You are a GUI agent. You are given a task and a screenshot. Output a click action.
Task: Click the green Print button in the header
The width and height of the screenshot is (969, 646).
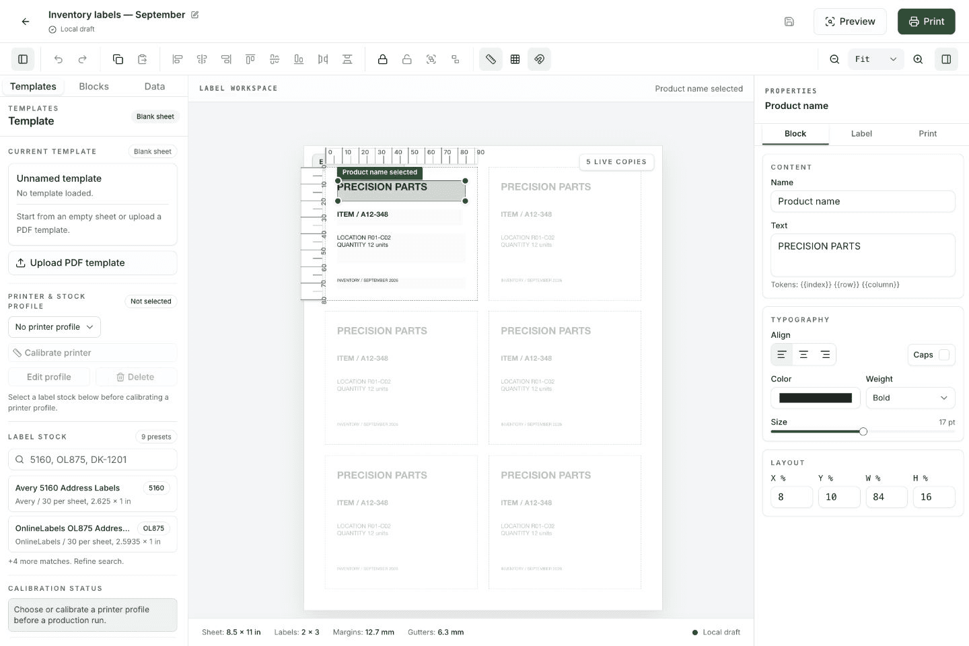click(x=927, y=22)
